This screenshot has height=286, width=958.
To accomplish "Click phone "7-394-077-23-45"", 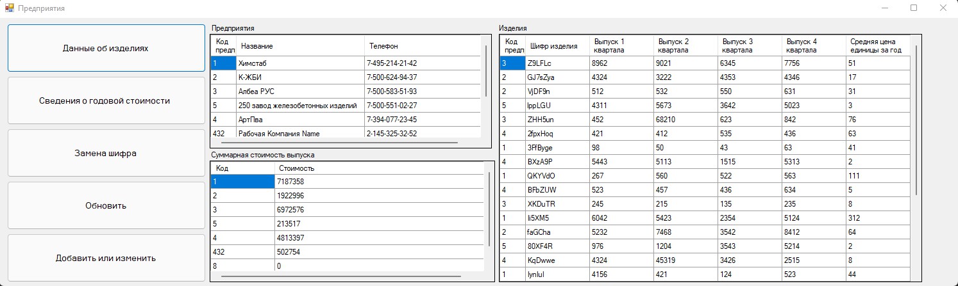I will click(422, 120).
